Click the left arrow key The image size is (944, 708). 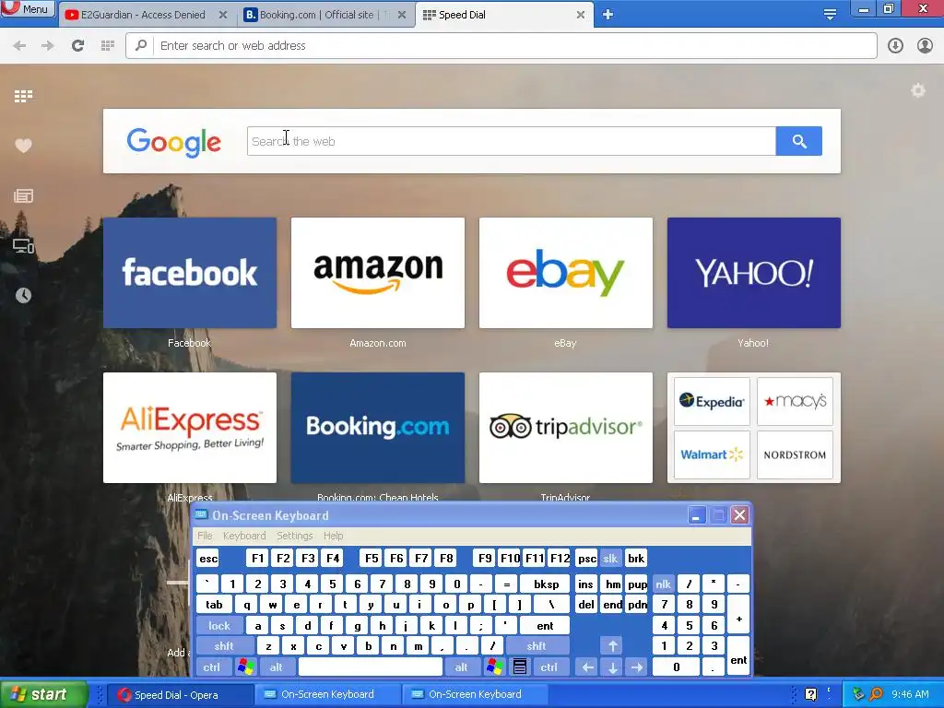[587, 667]
